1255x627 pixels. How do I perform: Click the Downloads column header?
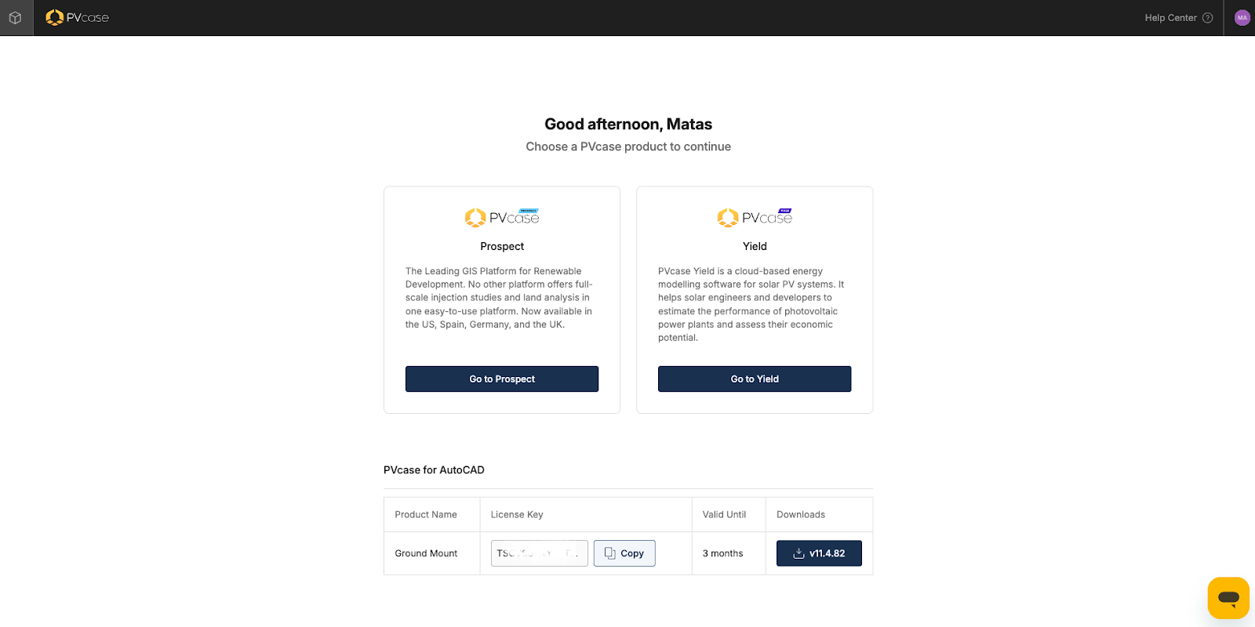click(x=801, y=515)
